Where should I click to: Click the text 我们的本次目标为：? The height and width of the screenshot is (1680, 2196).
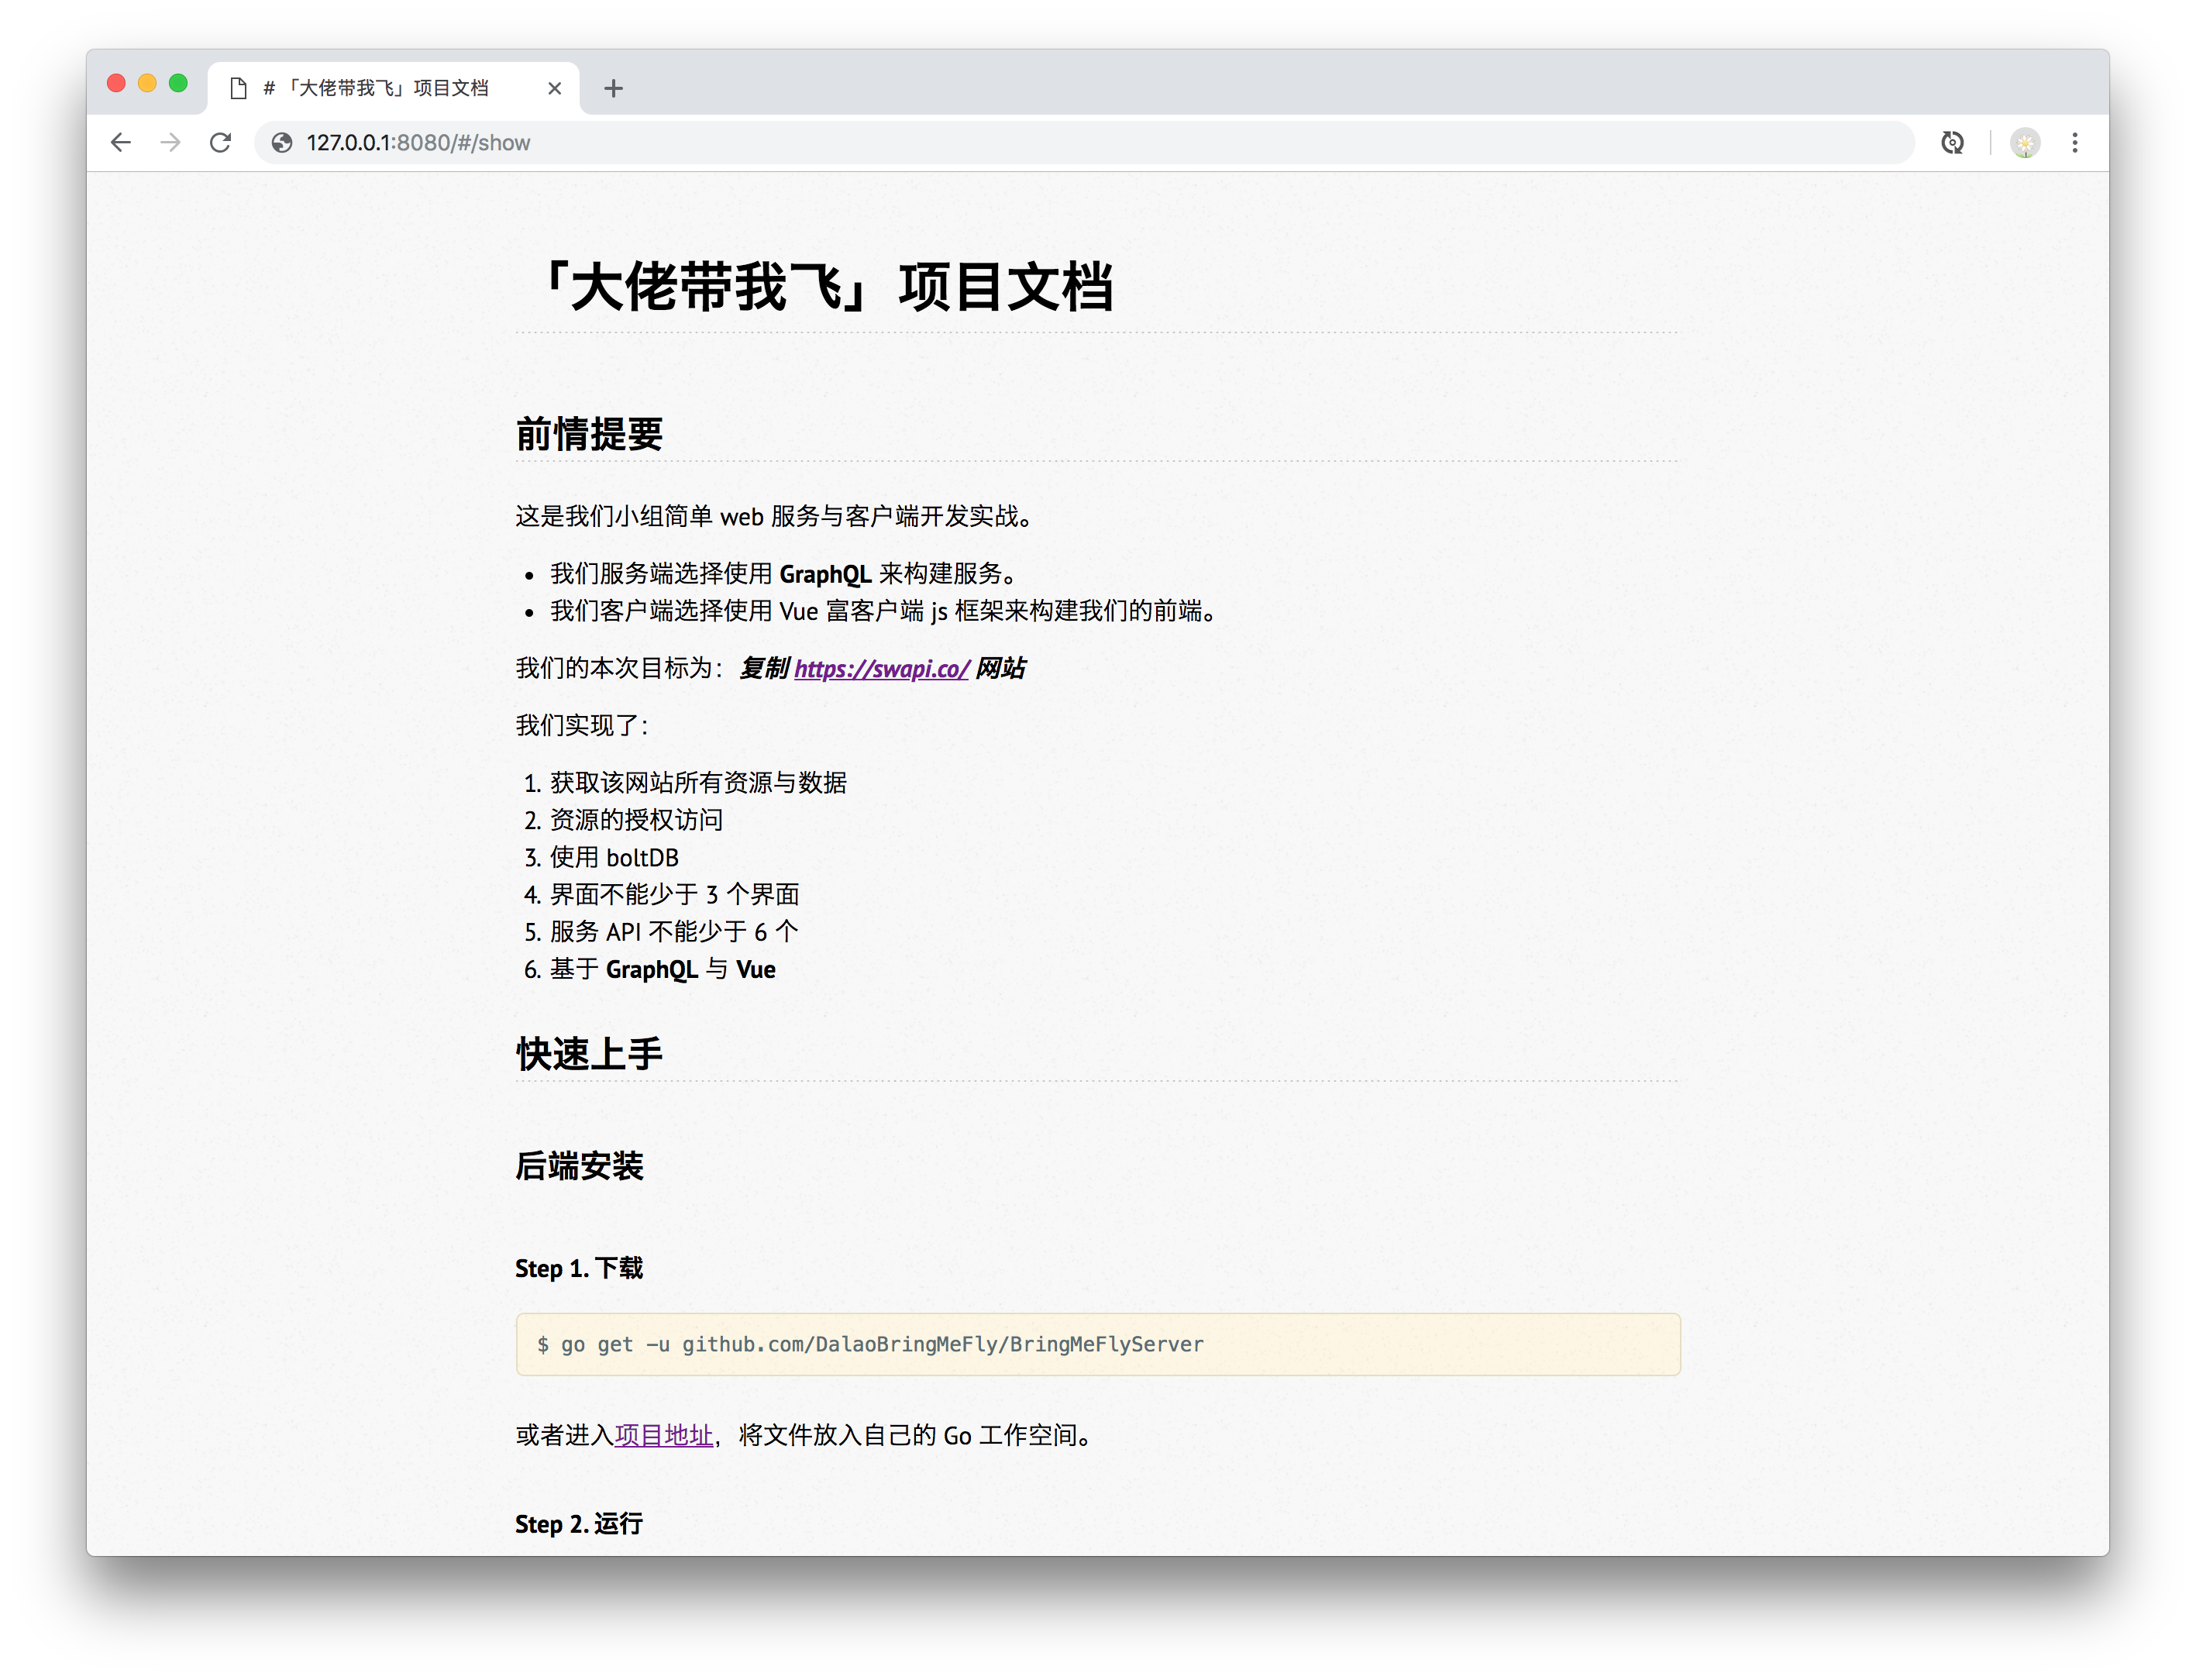coord(620,668)
